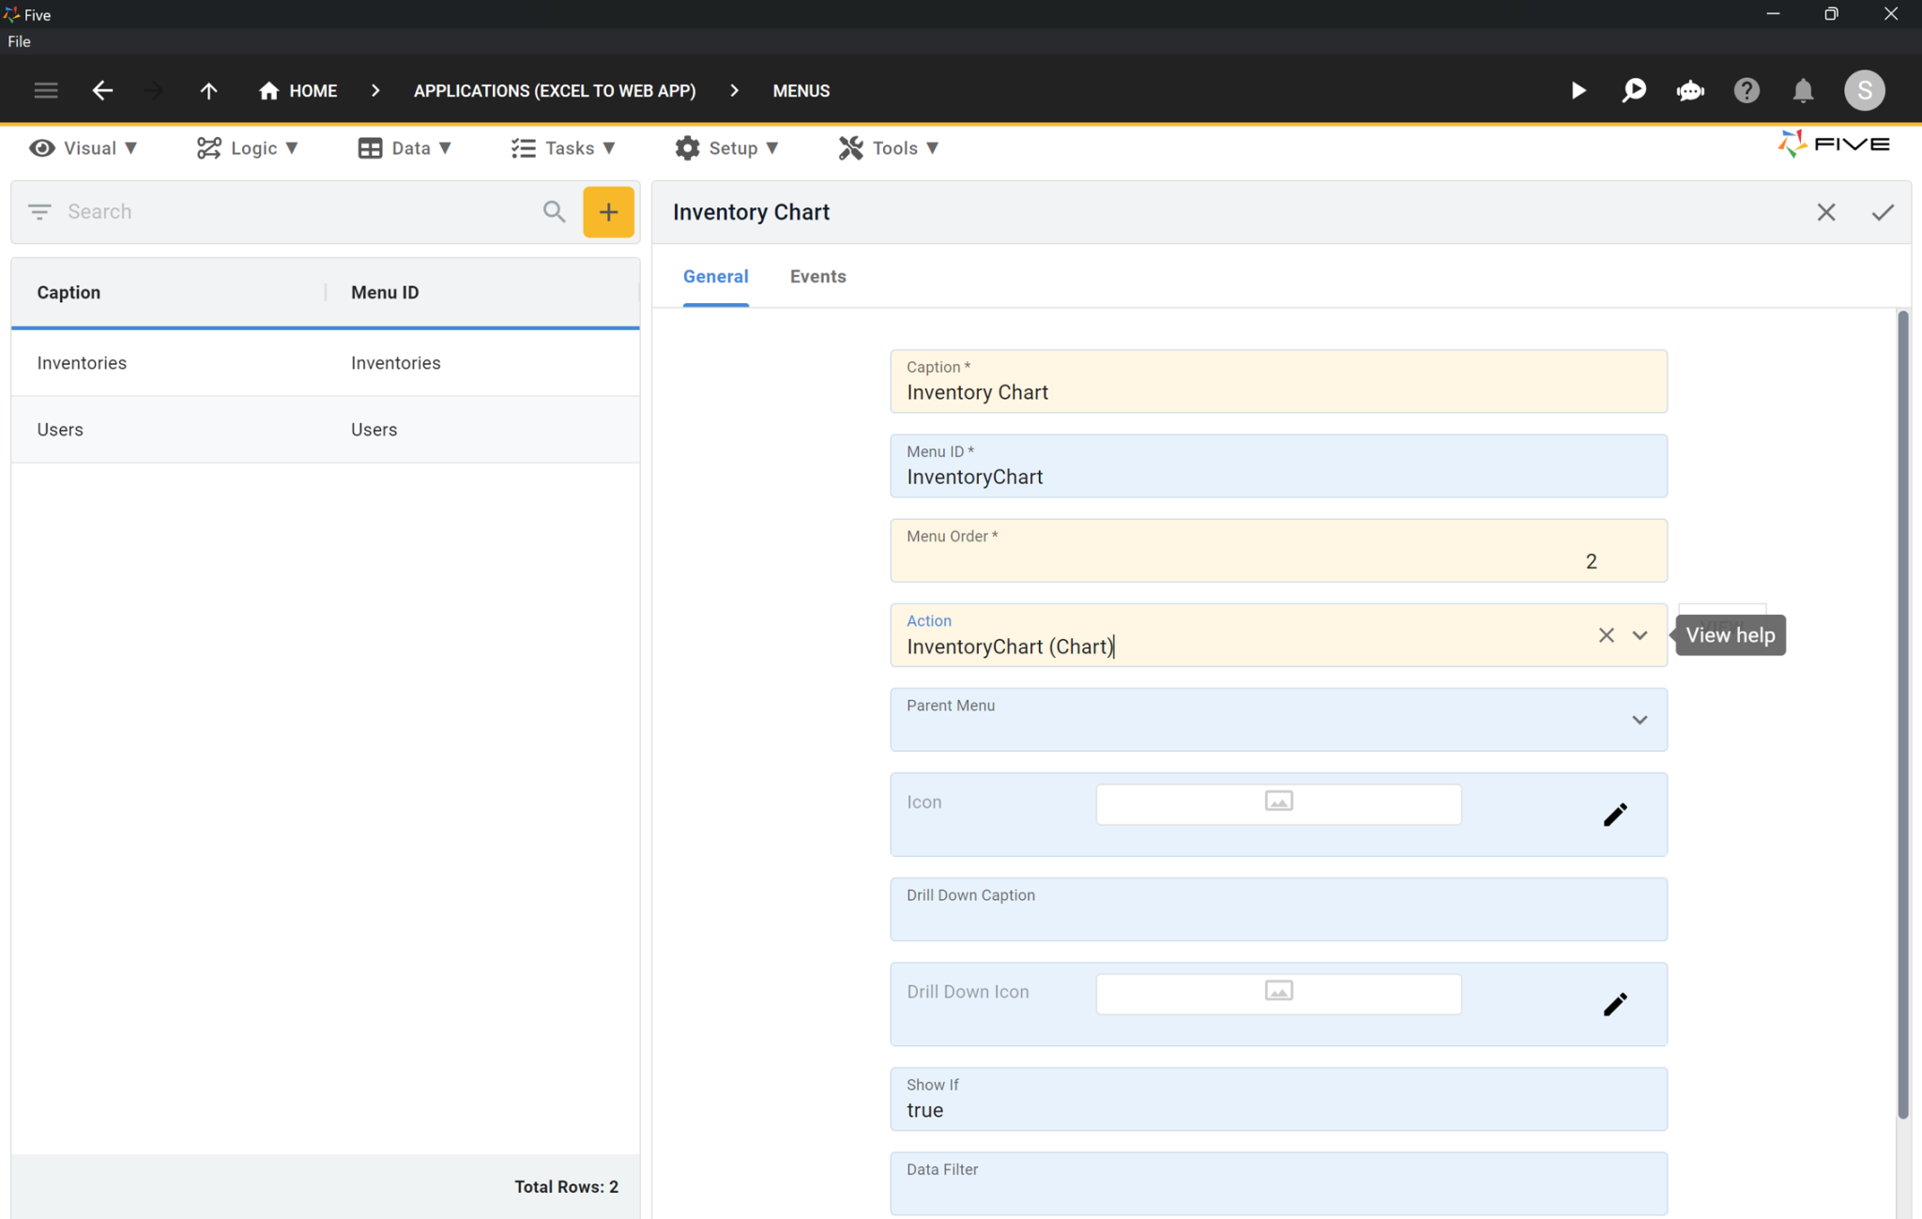The image size is (1922, 1219).
Task: Click the Run application play icon
Action: click(1579, 90)
